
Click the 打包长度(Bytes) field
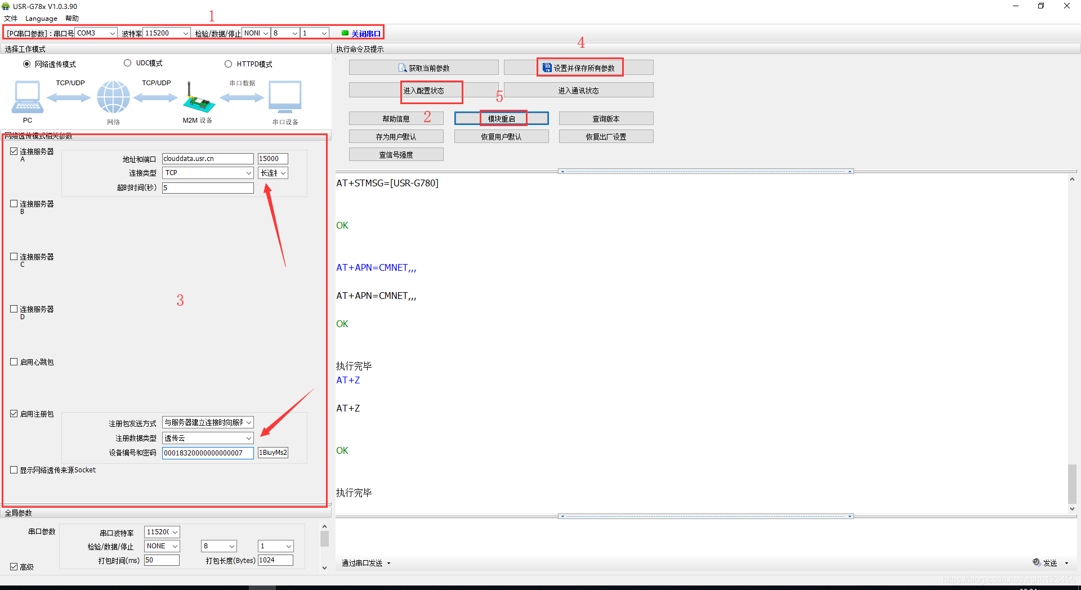tap(275, 560)
